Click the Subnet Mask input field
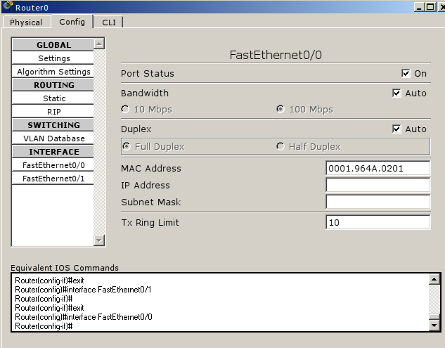This screenshot has height=348, width=445. [x=378, y=202]
